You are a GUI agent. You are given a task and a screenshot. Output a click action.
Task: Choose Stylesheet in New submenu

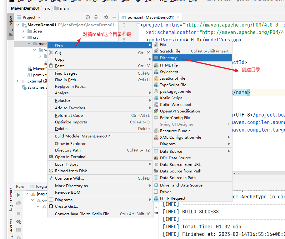pos(192,72)
